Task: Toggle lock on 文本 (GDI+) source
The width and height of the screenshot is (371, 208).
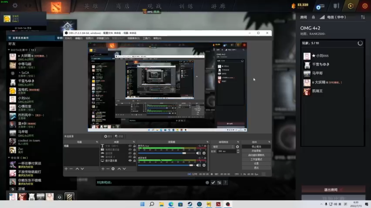Action: (x=134, y=146)
